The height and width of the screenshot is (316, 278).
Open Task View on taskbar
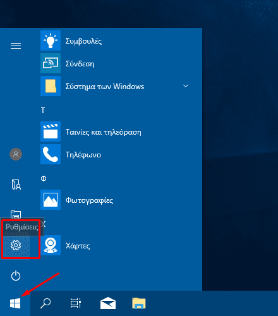(76, 303)
